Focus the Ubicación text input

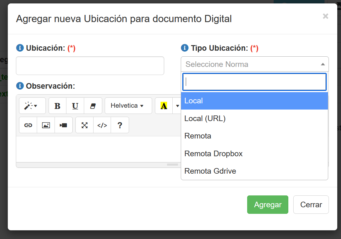coord(90,66)
